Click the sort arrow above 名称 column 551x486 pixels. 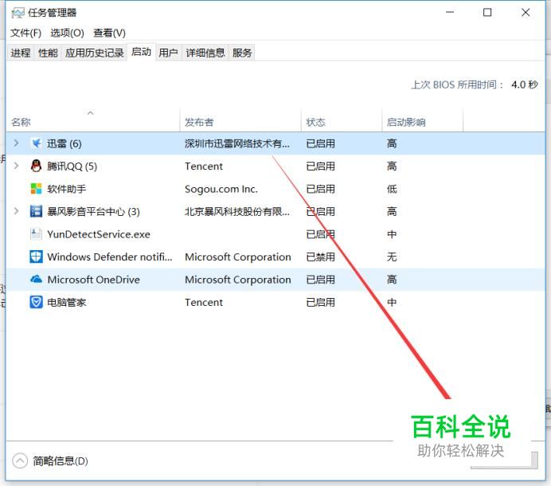(90, 113)
